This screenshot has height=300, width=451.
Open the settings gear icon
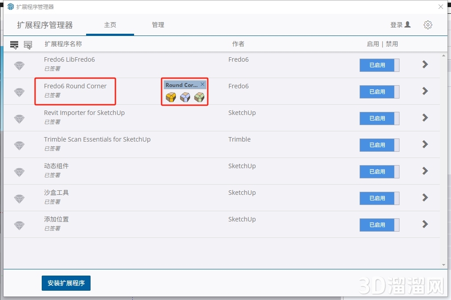tap(428, 25)
